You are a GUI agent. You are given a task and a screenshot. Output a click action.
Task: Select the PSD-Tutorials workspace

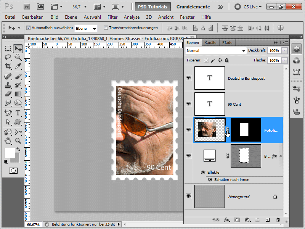153,7
